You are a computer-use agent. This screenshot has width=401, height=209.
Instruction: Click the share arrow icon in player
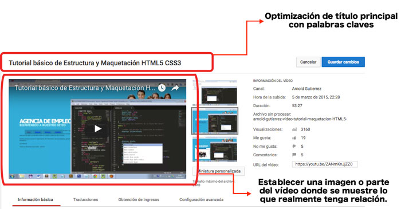point(175,88)
